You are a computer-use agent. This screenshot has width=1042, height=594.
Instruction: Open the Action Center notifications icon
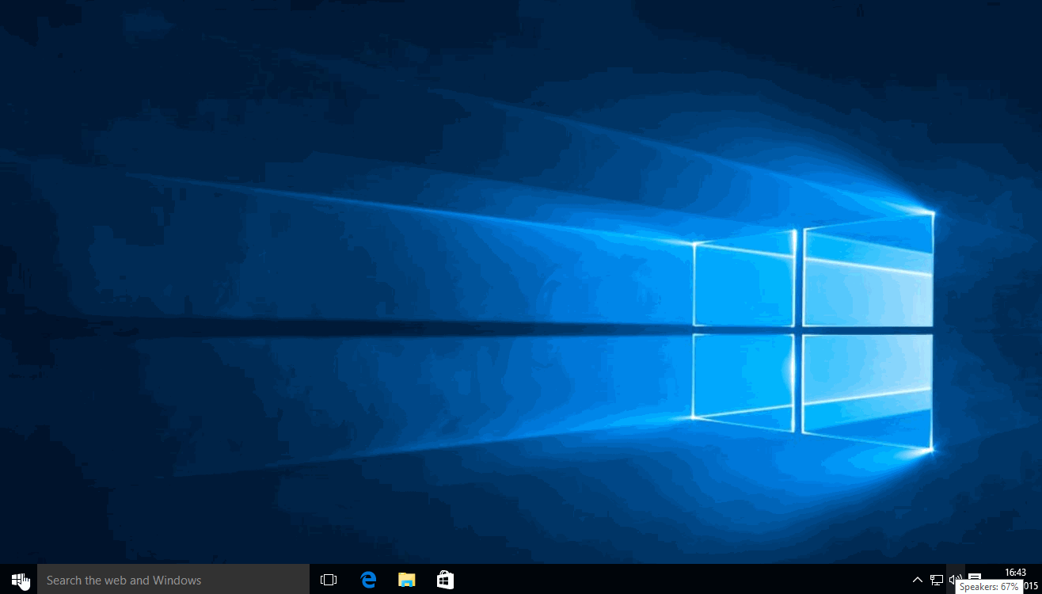point(975,577)
